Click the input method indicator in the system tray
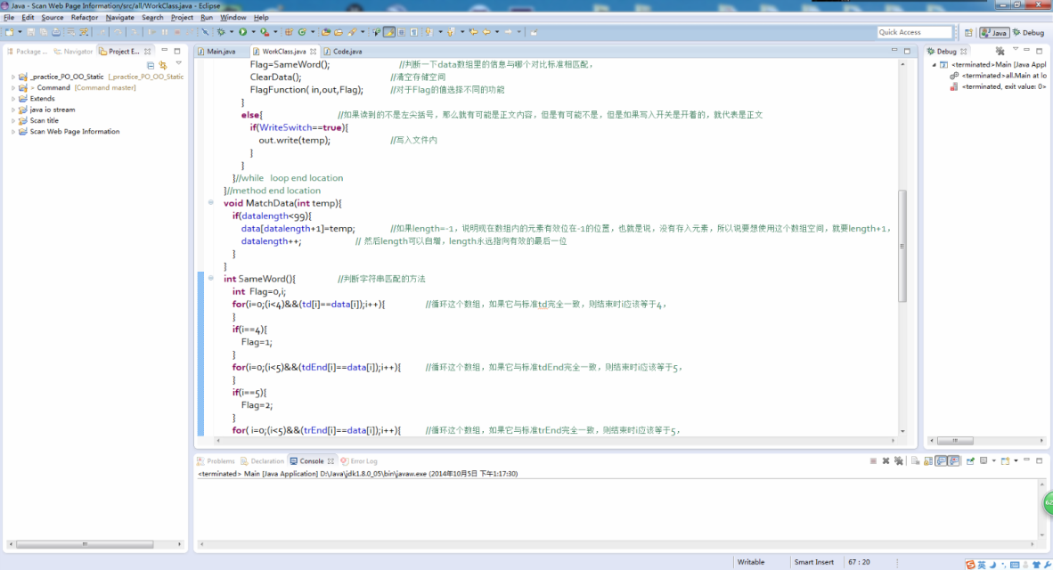The width and height of the screenshot is (1053, 570). tap(983, 563)
